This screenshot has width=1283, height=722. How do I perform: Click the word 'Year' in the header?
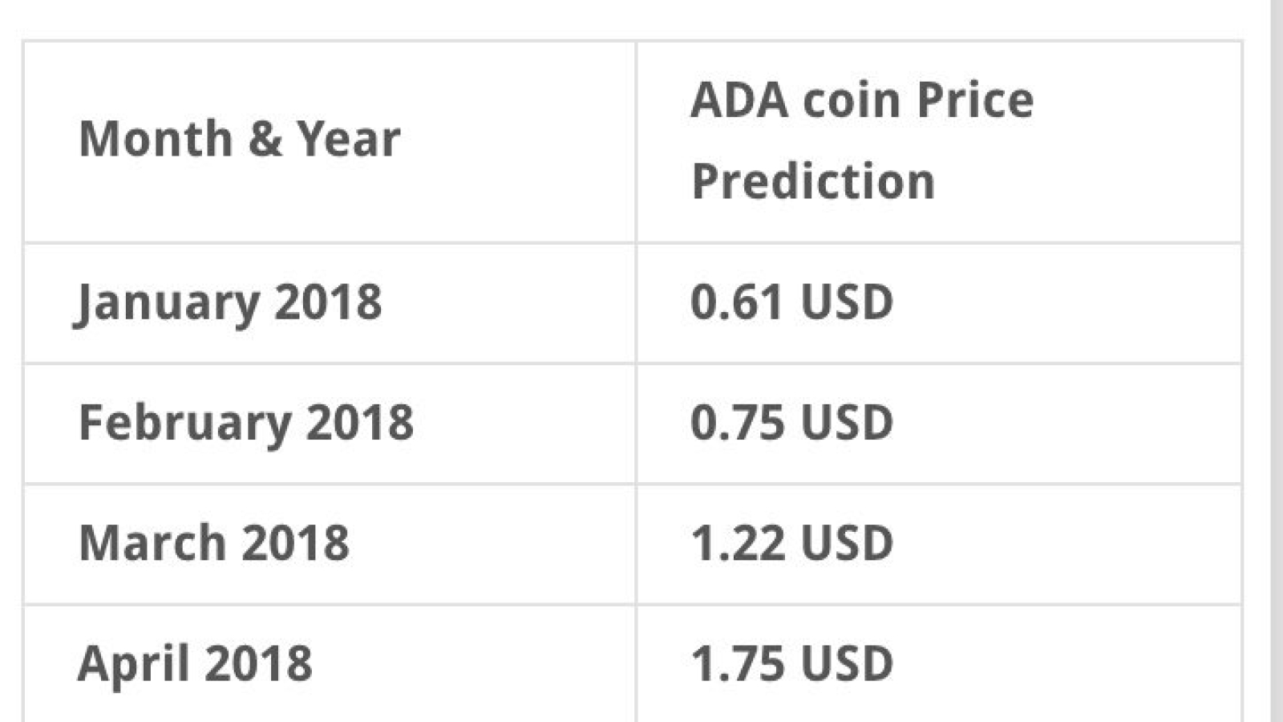pyautogui.click(x=349, y=139)
